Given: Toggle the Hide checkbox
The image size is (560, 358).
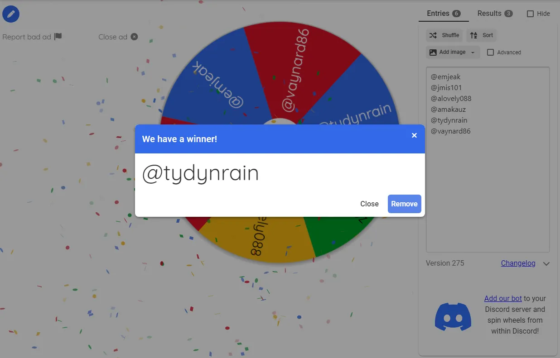Looking at the screenshot, I should (531, 14).
